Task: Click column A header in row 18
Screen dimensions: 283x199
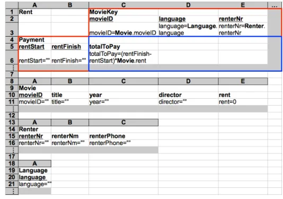Action: (34, 163)
